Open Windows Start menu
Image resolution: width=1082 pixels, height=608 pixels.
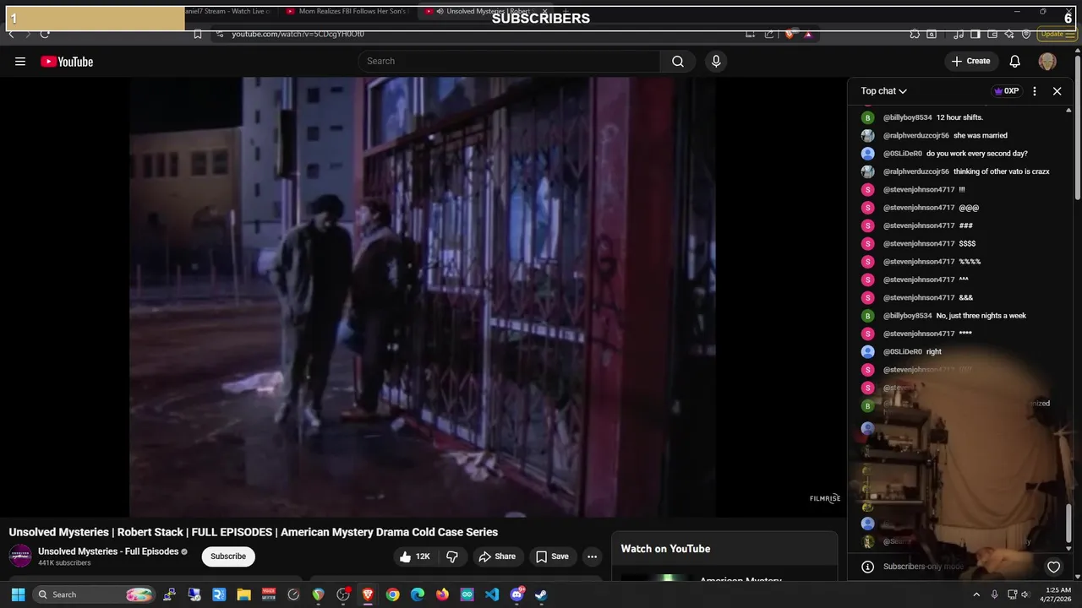point(18,594)
